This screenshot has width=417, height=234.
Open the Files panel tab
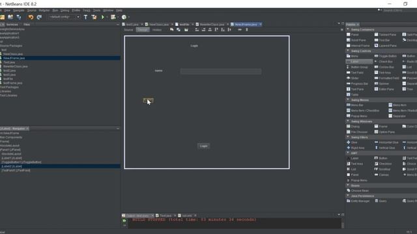click(x=27, y=25)
